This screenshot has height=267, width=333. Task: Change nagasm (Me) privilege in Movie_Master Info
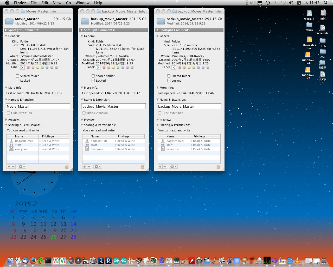point(50,141)
